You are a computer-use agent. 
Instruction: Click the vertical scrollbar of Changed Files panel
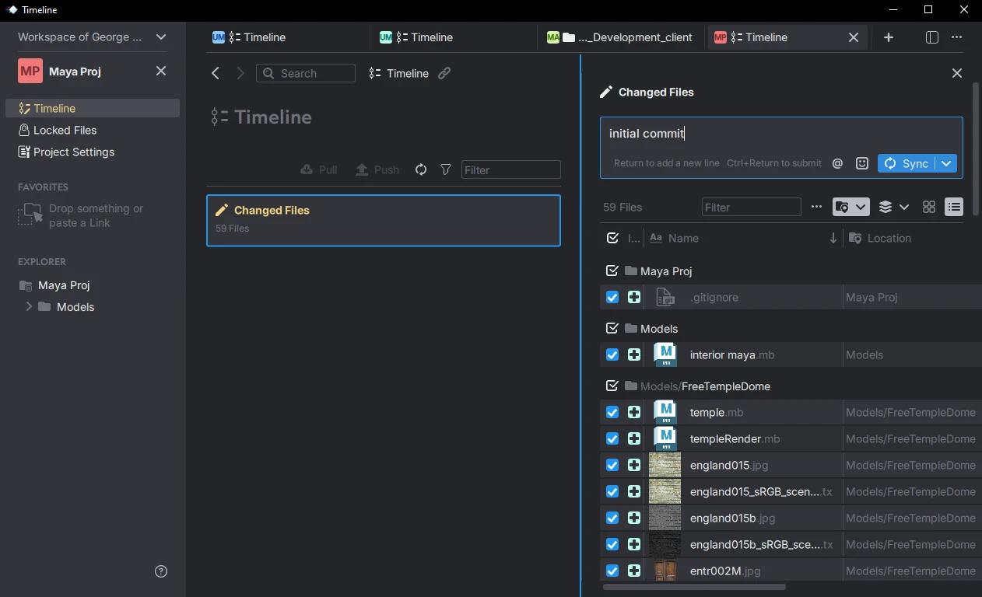(976, 148)
